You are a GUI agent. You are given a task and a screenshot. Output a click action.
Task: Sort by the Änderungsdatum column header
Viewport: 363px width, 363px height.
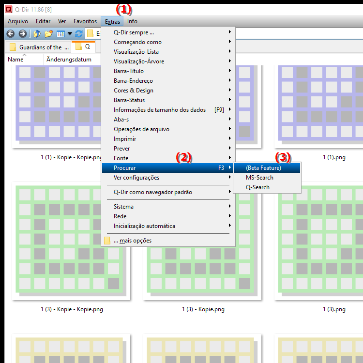[x=72, y=59]
